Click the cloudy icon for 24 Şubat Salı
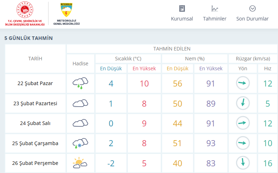Screen dimensions: 278x173 click(80, 123)
